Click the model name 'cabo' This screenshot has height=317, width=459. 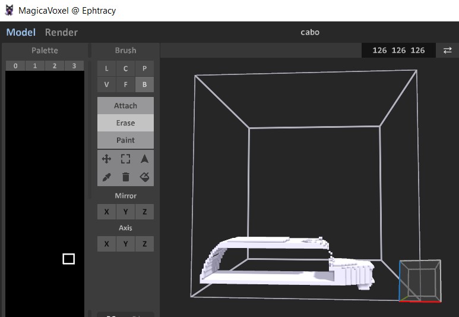pyautogui.click(x=310, y=32)
